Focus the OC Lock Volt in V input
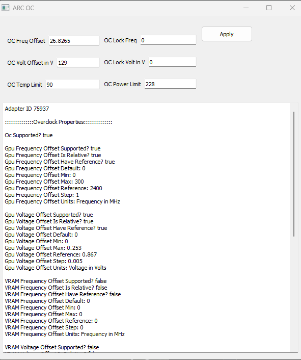This screenshot has height=360, width=301. click(172, 62)
